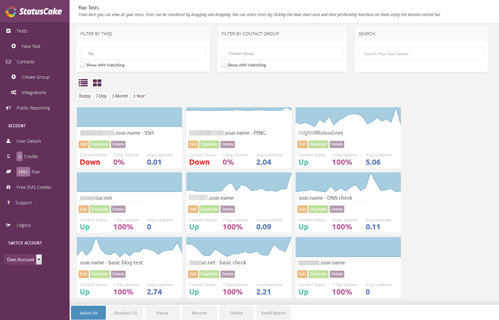Select the 1 Month time range tab
The image size is (499, 320).
pos(120,96)
